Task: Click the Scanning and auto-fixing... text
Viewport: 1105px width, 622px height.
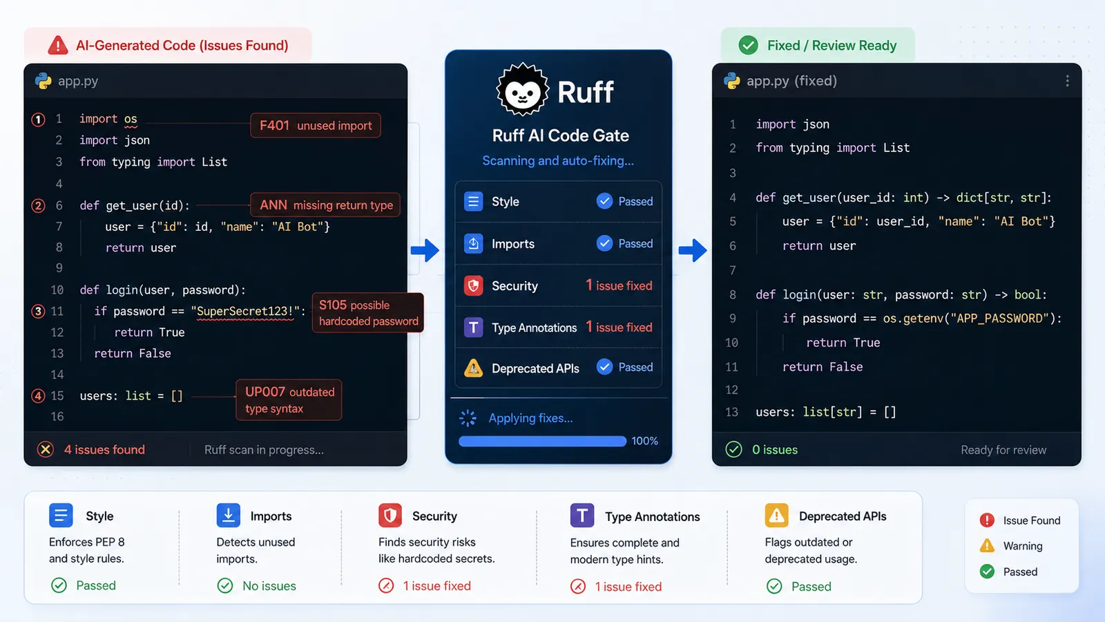Action: click(x=558, y=161)
